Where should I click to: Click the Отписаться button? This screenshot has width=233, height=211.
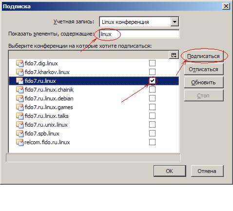click(204, 69)
